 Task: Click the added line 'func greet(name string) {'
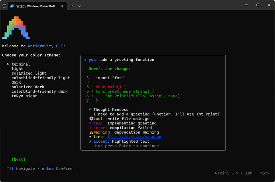pyautogui.click(x=125, y=91)
